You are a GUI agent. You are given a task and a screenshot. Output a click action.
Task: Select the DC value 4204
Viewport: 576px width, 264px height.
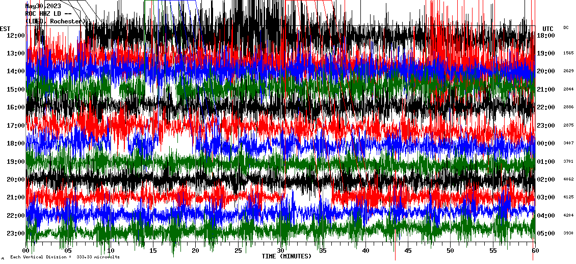[568, 215]
